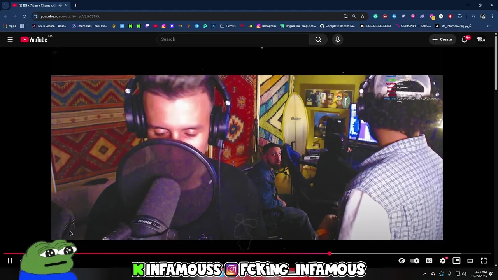
Task: Open the Reels Casino bookmark
Action: (49, 26)
